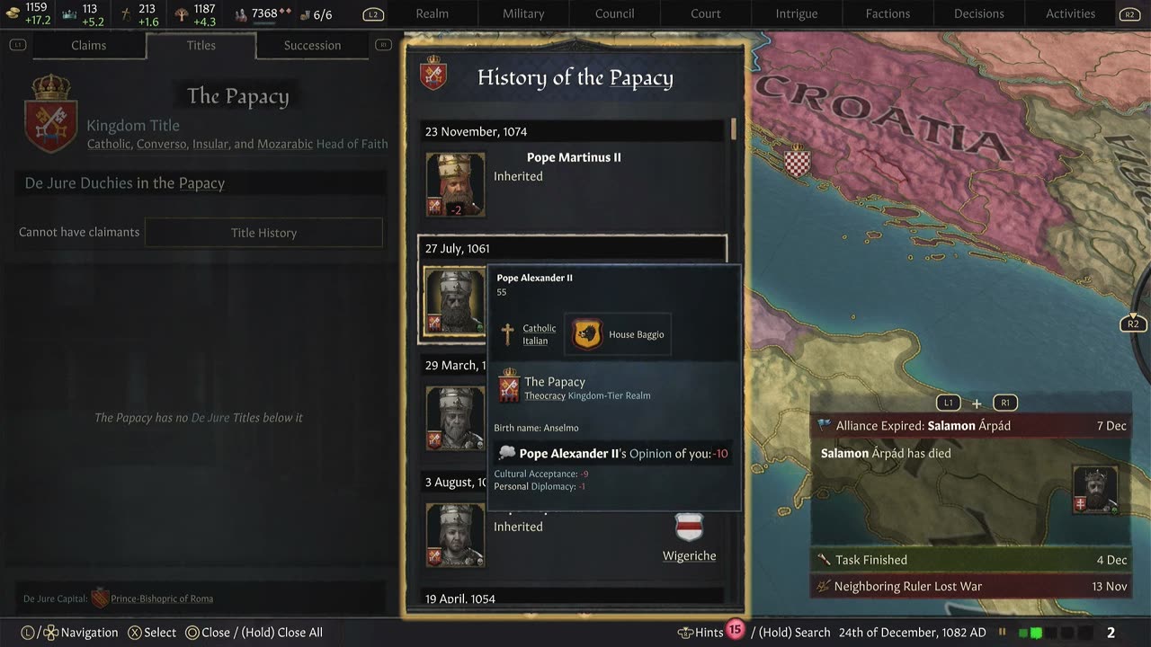Open the Prince-Bishopric of Roma link
The image size is (1151, 647).
161,598
